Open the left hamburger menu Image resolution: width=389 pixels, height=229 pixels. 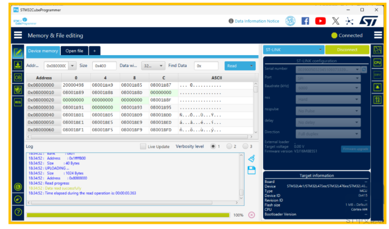pos(18,35)
